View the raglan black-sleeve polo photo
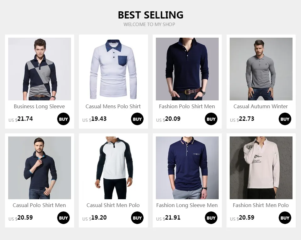301x240 pixels. [x=113, y=168]
